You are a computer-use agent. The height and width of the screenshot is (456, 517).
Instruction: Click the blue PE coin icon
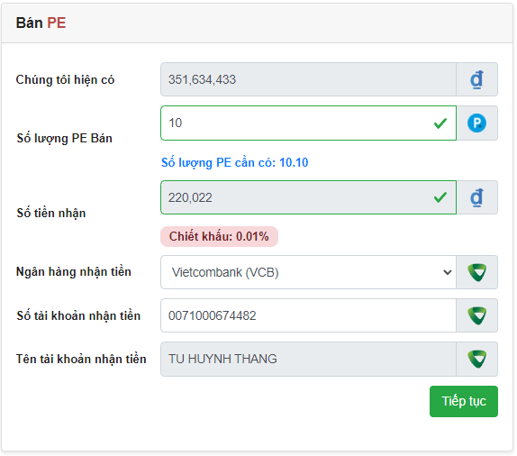pos(476,123)
